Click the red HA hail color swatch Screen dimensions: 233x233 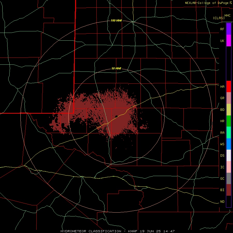[x=229, y=86]
